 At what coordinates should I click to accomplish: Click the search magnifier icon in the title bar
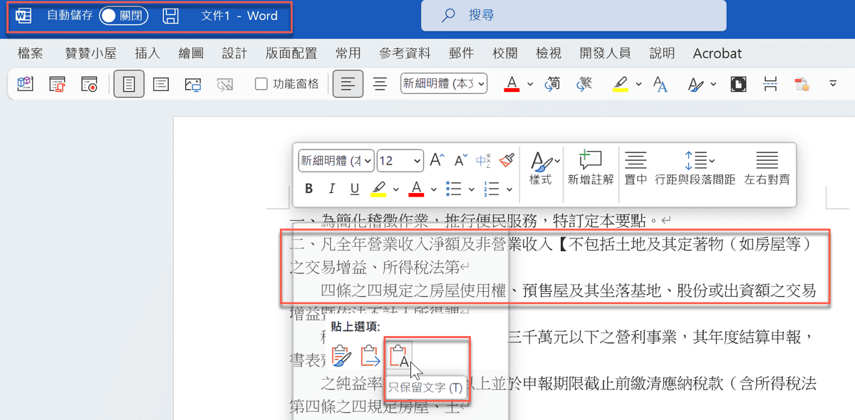coord(449,15)
